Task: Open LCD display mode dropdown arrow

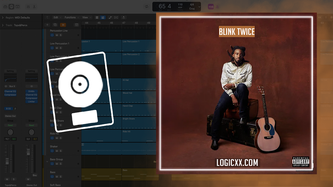Action: tap(199, 7)
